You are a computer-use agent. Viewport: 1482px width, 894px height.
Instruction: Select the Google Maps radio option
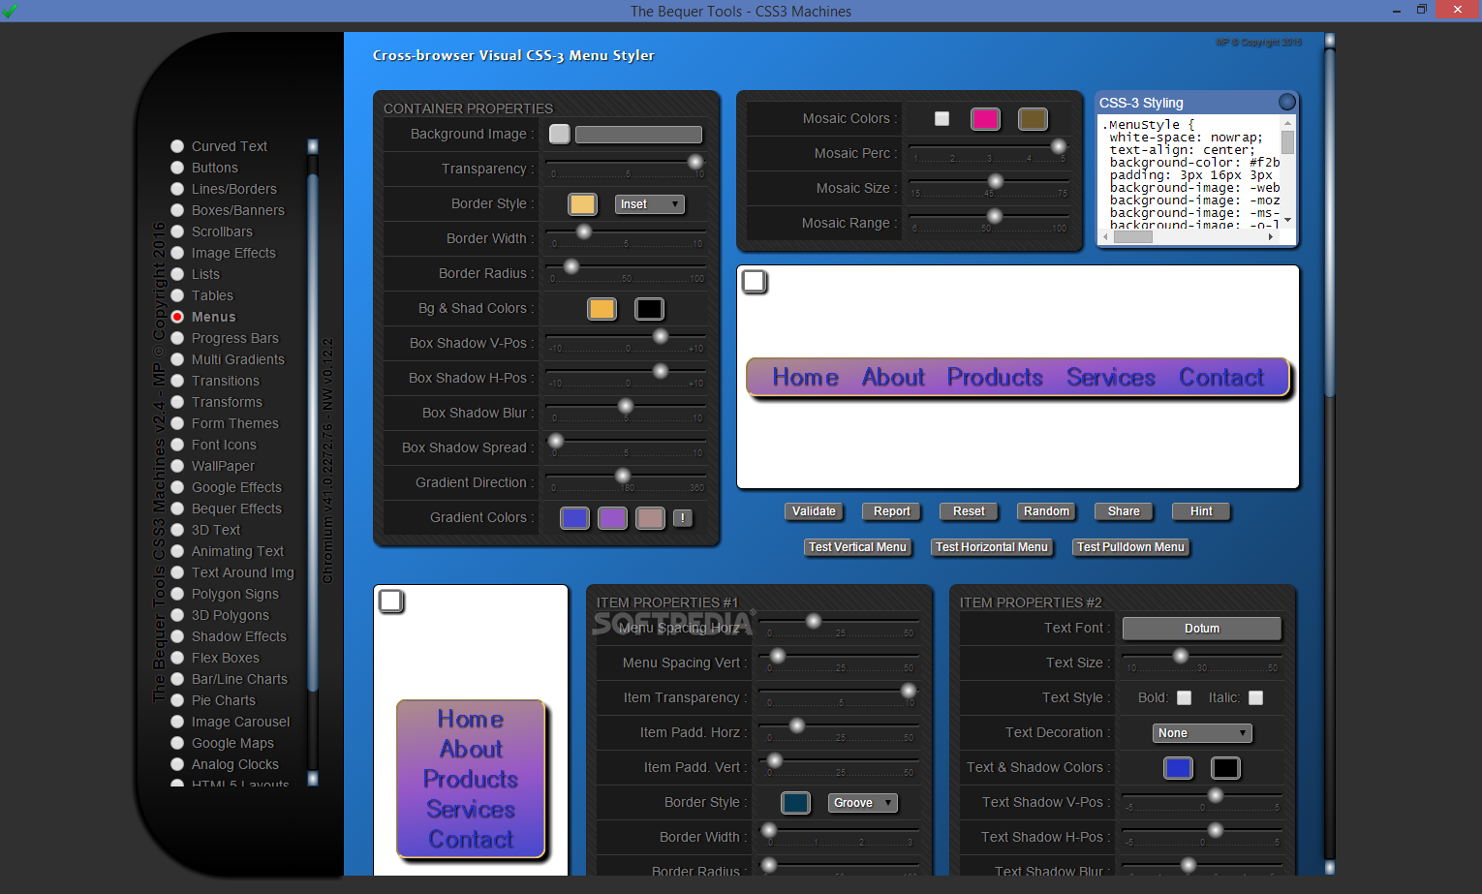[177, 743]
